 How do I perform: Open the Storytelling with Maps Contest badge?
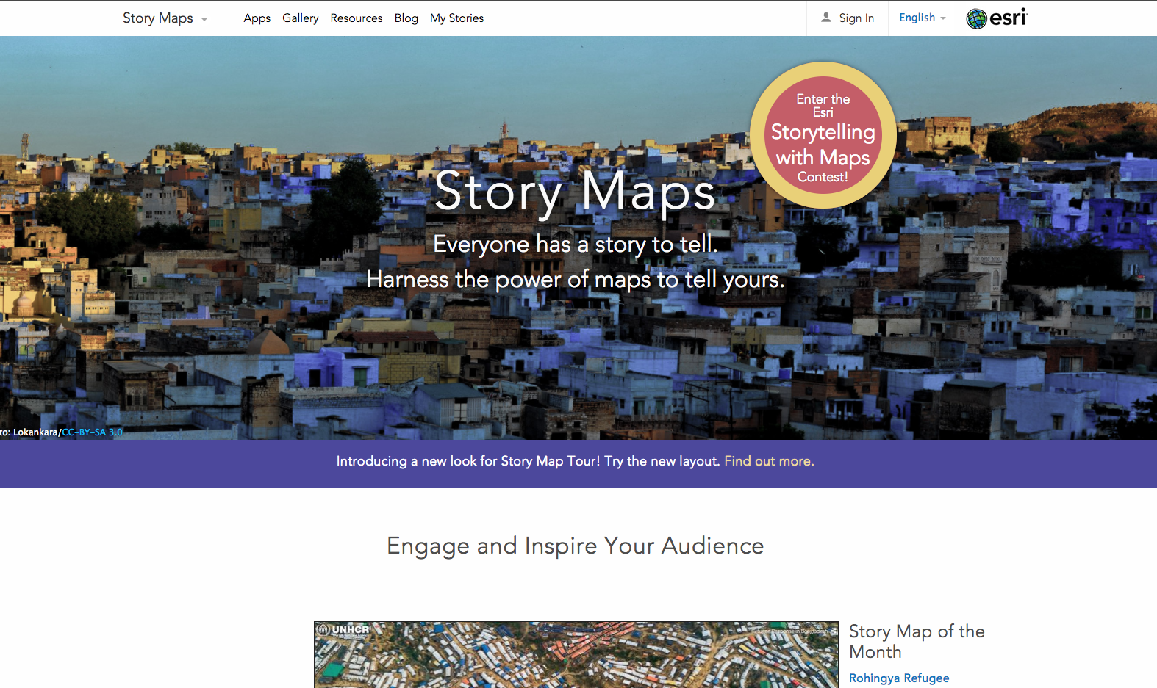[x=823, y=135]
